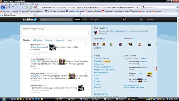This screenshot has width=179, height=101.
Task: Click the Firefox back arrow button
Action: [x=3, y=8]
